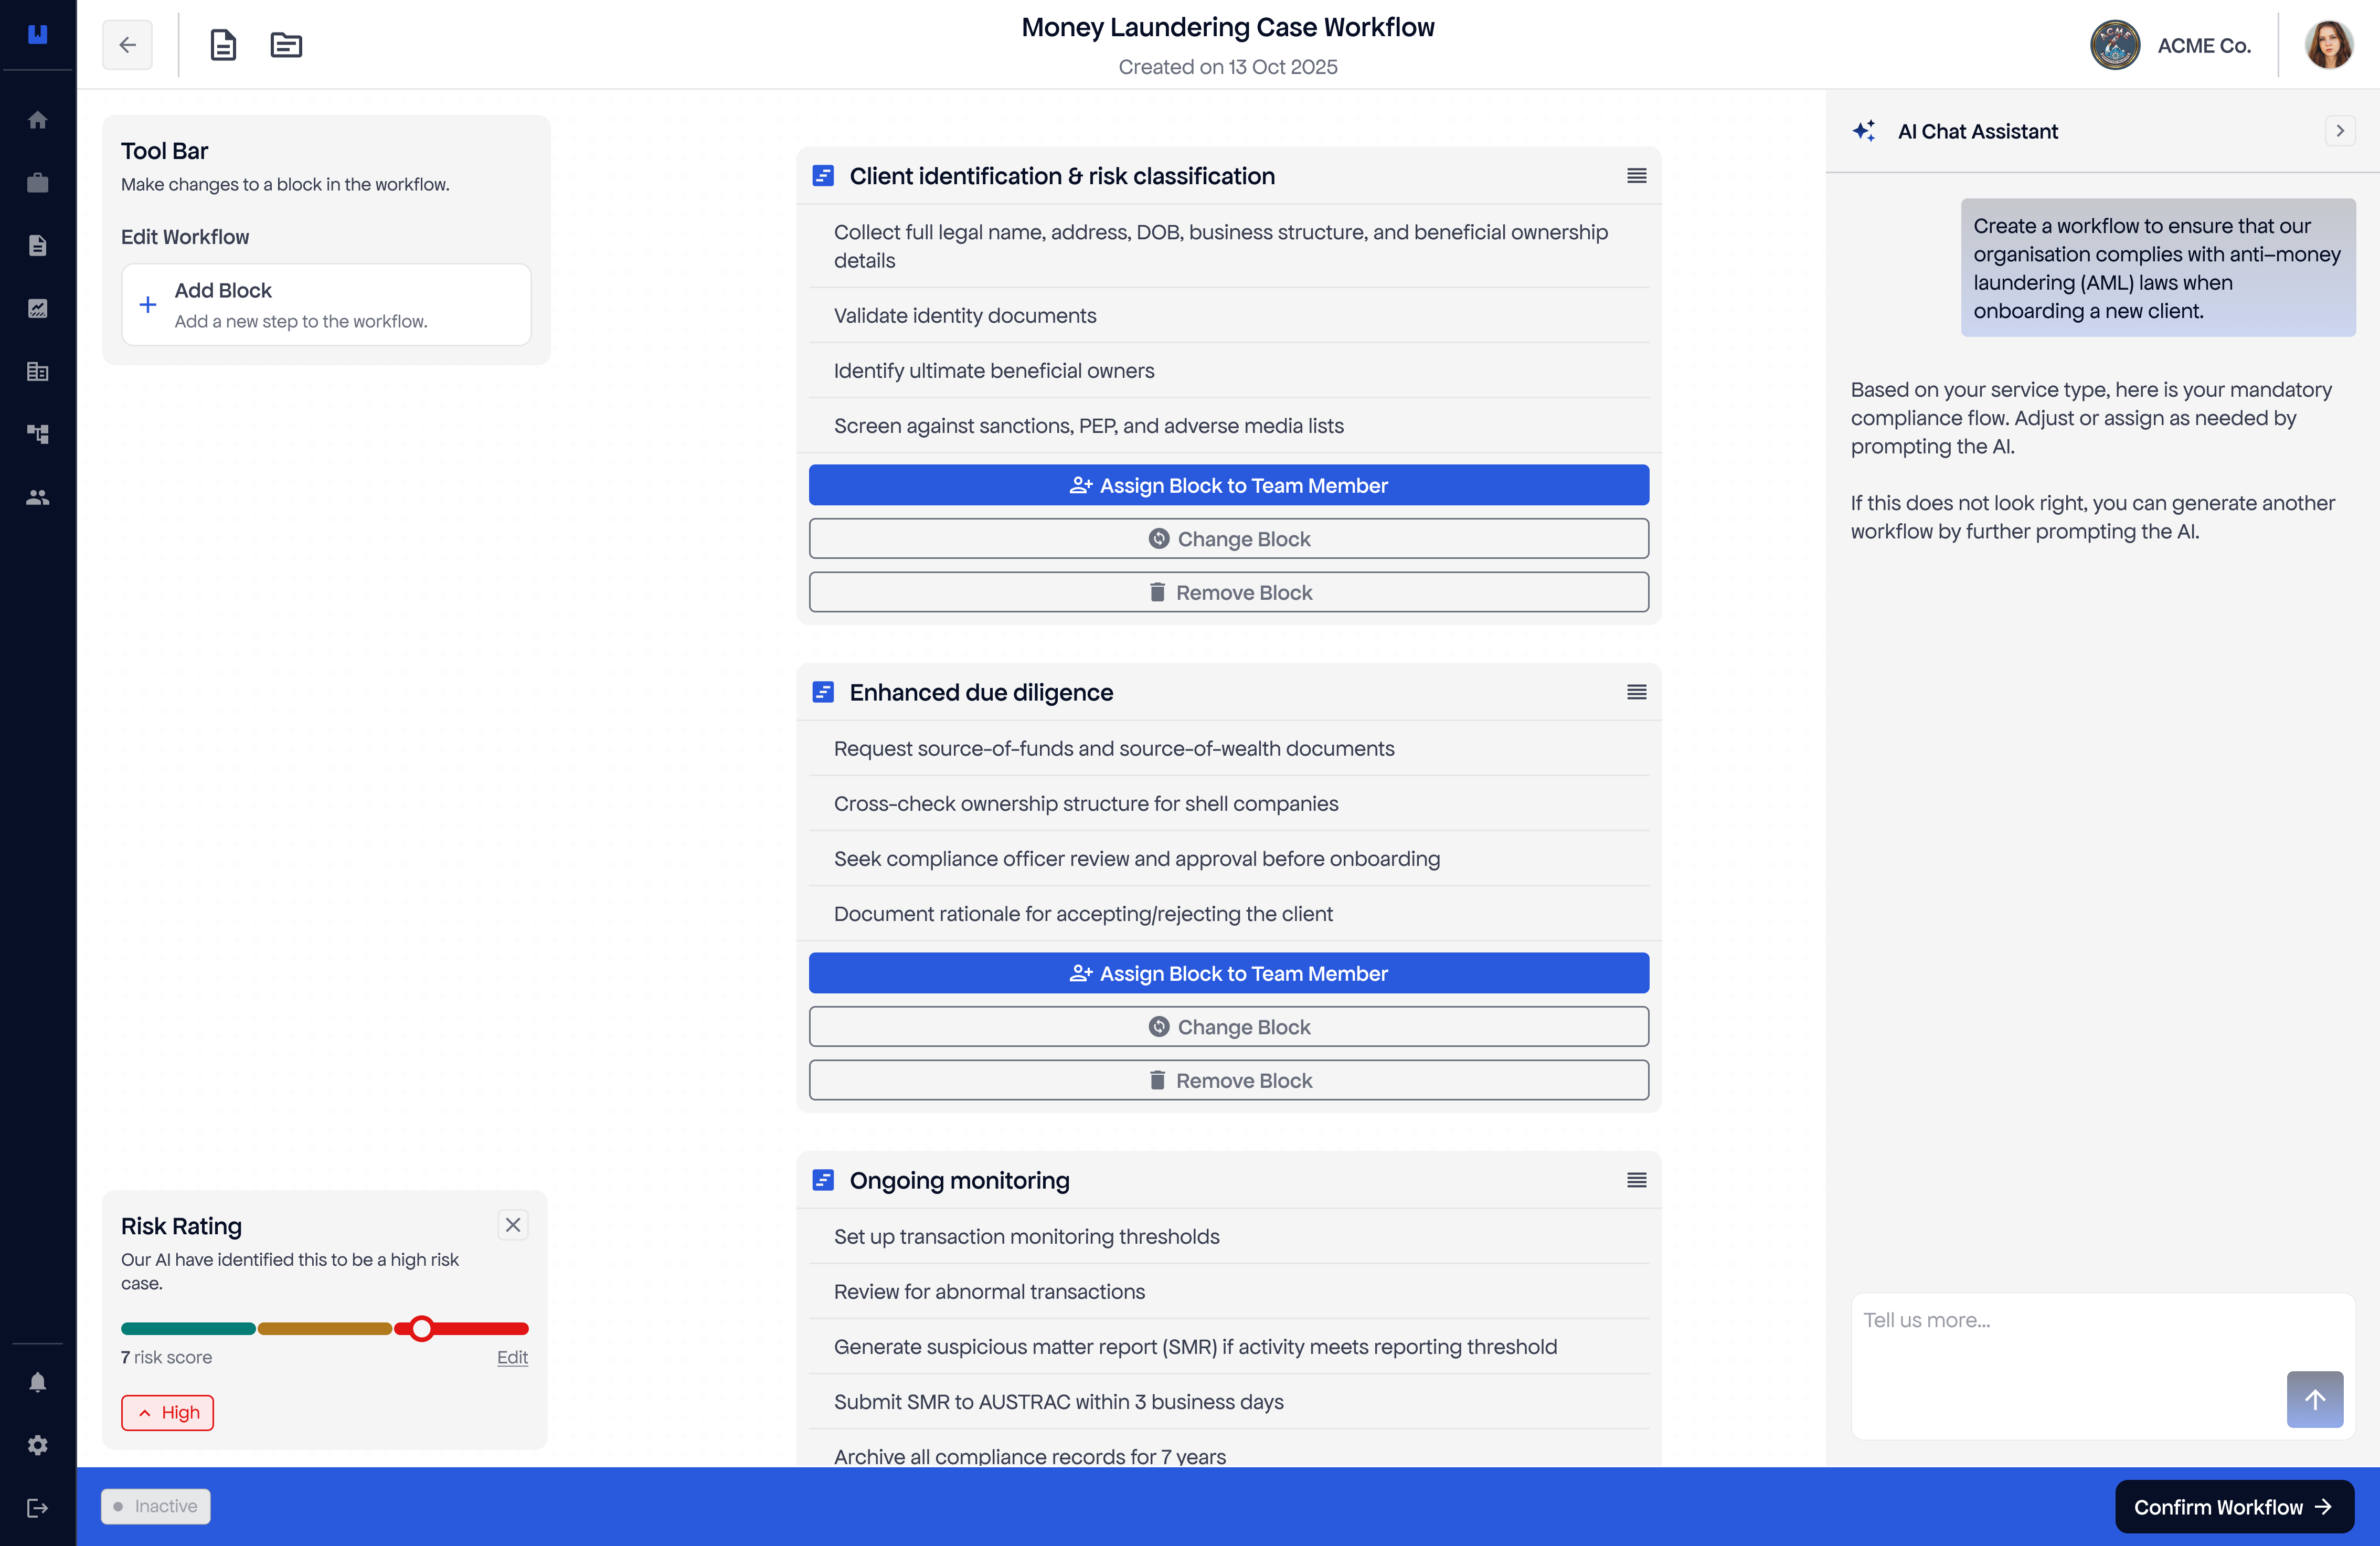Expand the High risk level tag
Screen dimensions: 2380x1546
[x=168, y=1412]
